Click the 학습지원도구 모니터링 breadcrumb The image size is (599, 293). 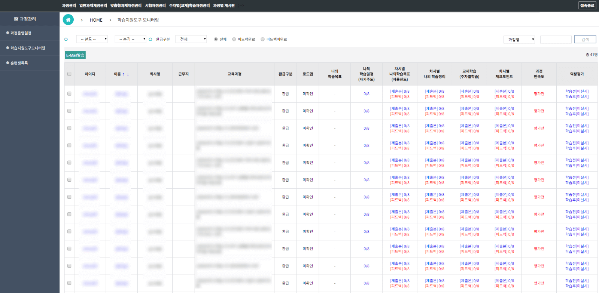click(138, 20)
